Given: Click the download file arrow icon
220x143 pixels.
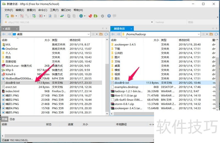Looking at the screenshot, I should point(50,16).
